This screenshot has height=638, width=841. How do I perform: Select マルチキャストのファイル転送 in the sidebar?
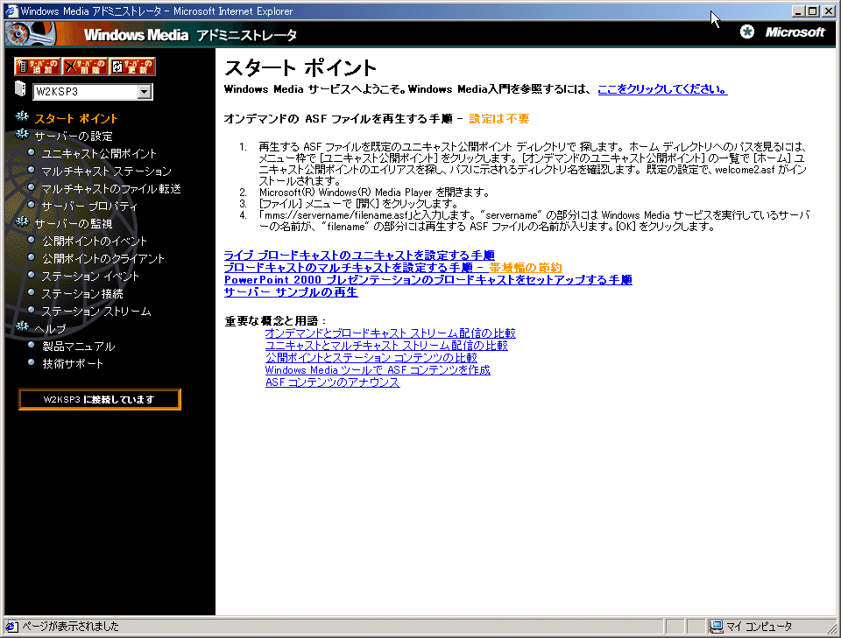click(111, 188)
